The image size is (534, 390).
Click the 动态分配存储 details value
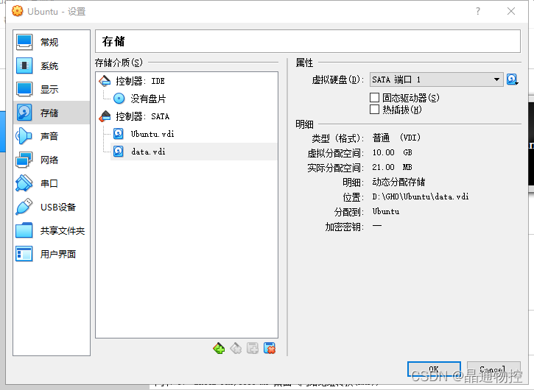click(398, 182)
